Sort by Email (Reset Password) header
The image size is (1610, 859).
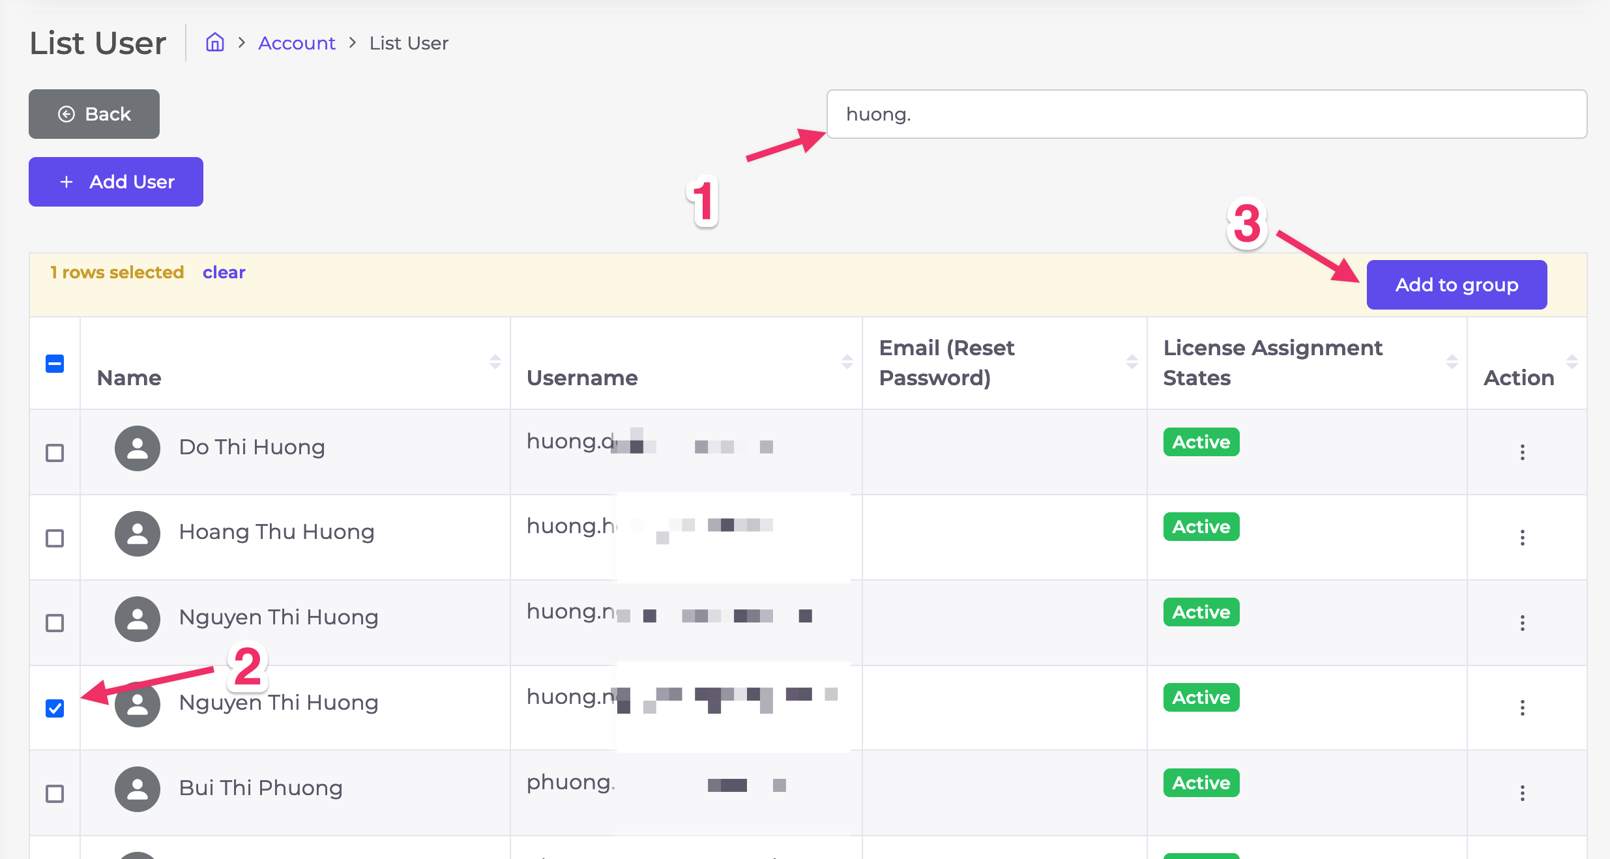pos(1132,362)
